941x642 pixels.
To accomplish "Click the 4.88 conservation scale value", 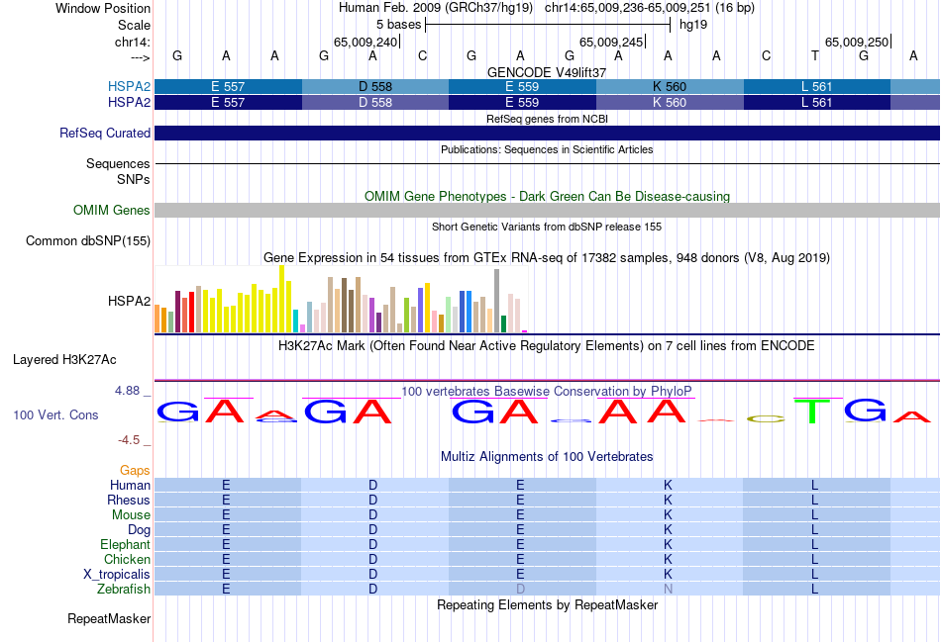I will [127, 390].
